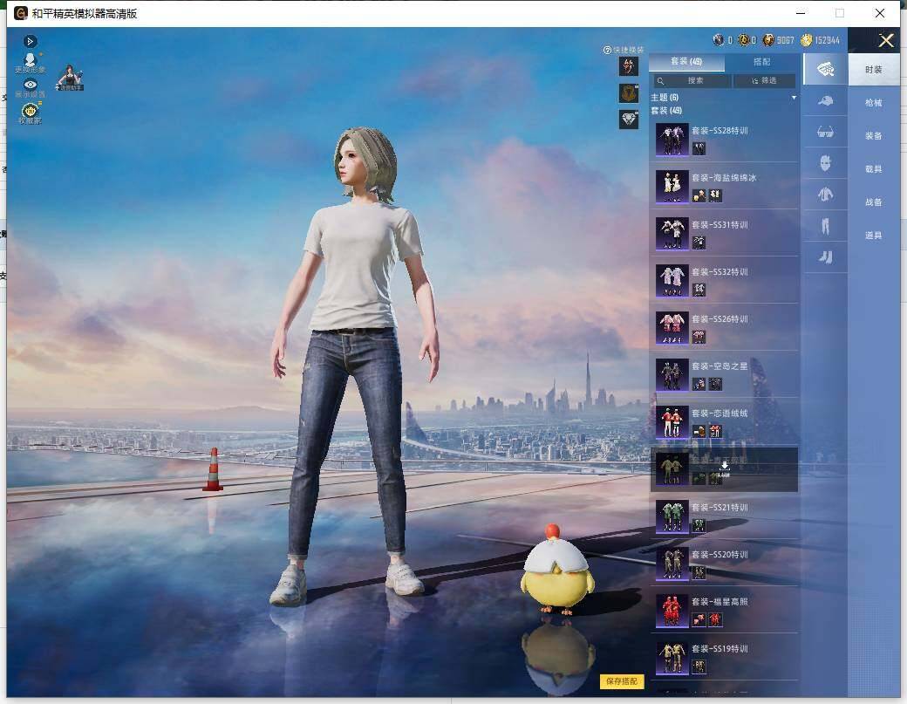Image resolution: width=907 pixels, height=704 pixels.
Task: Open the 载具 vehicles menu tab
Action: click(874, 169)
